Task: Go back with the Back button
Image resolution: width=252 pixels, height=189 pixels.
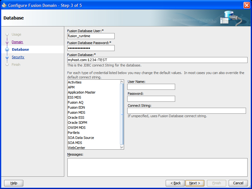Action: coord(175,183)
